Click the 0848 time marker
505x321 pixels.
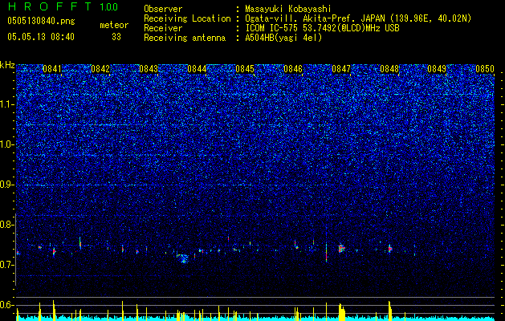click(389, 69)
